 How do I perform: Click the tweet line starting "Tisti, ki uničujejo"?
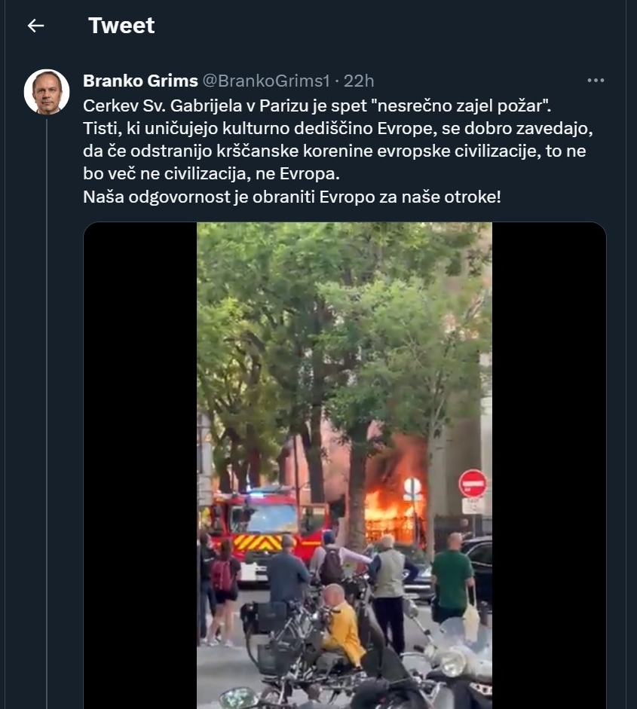click(338, 128)
